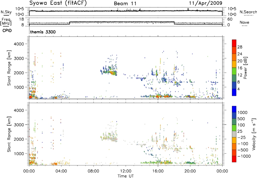257x178 pixels.
Task: Click 'Slant Range [km]' label of power panel
Action: click(x=9, y=68)
